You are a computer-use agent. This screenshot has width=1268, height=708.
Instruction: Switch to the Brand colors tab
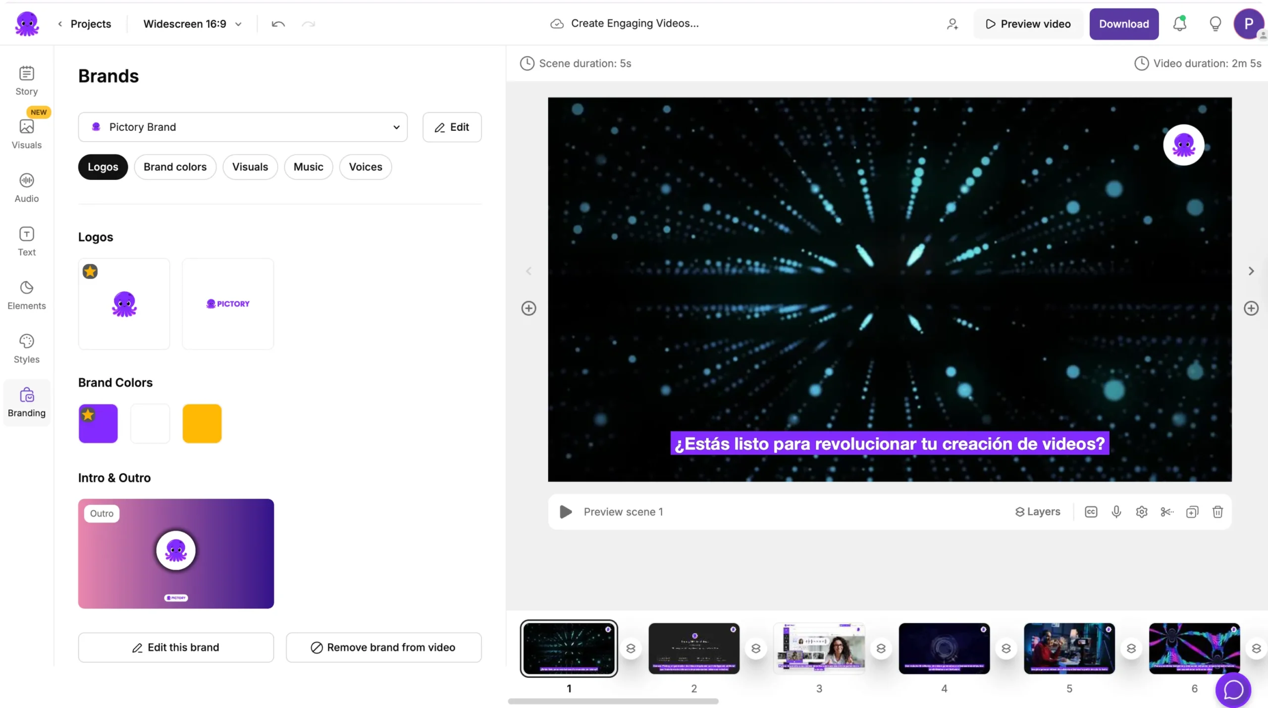pos(175,167)
